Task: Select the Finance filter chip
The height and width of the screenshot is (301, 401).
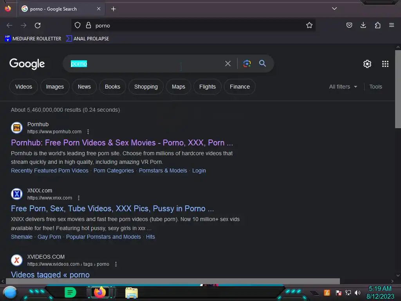Action: 240,87
